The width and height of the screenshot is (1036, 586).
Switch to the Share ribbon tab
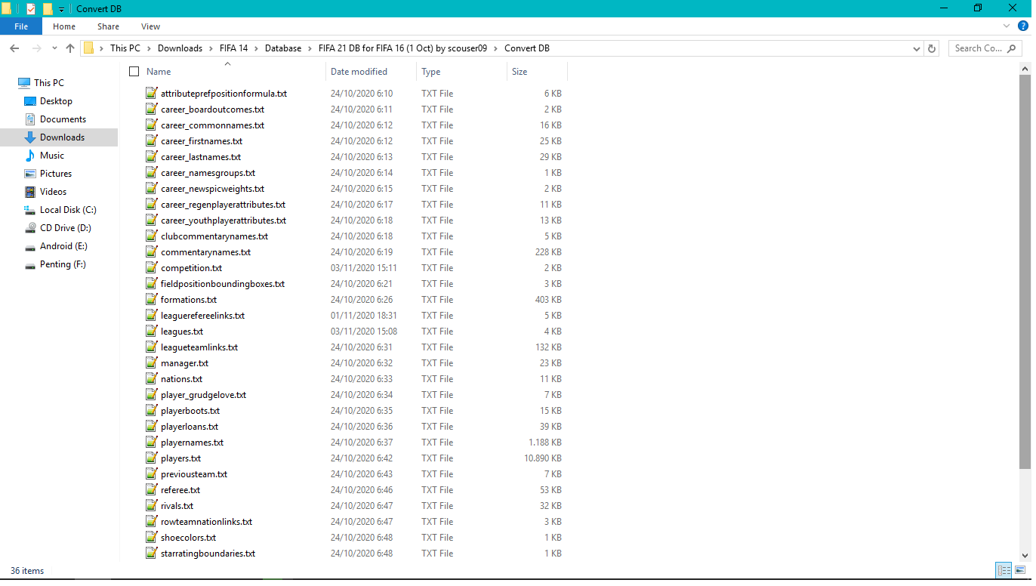click(x=108, y=26)
